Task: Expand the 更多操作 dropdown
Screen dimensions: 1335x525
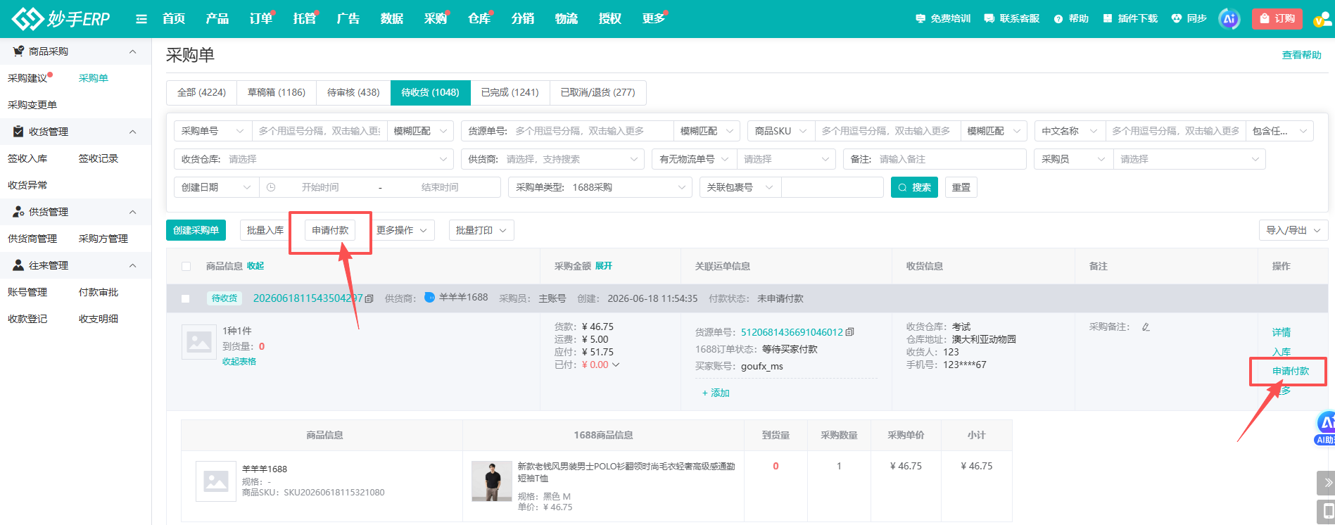Action: click(402, 230)
